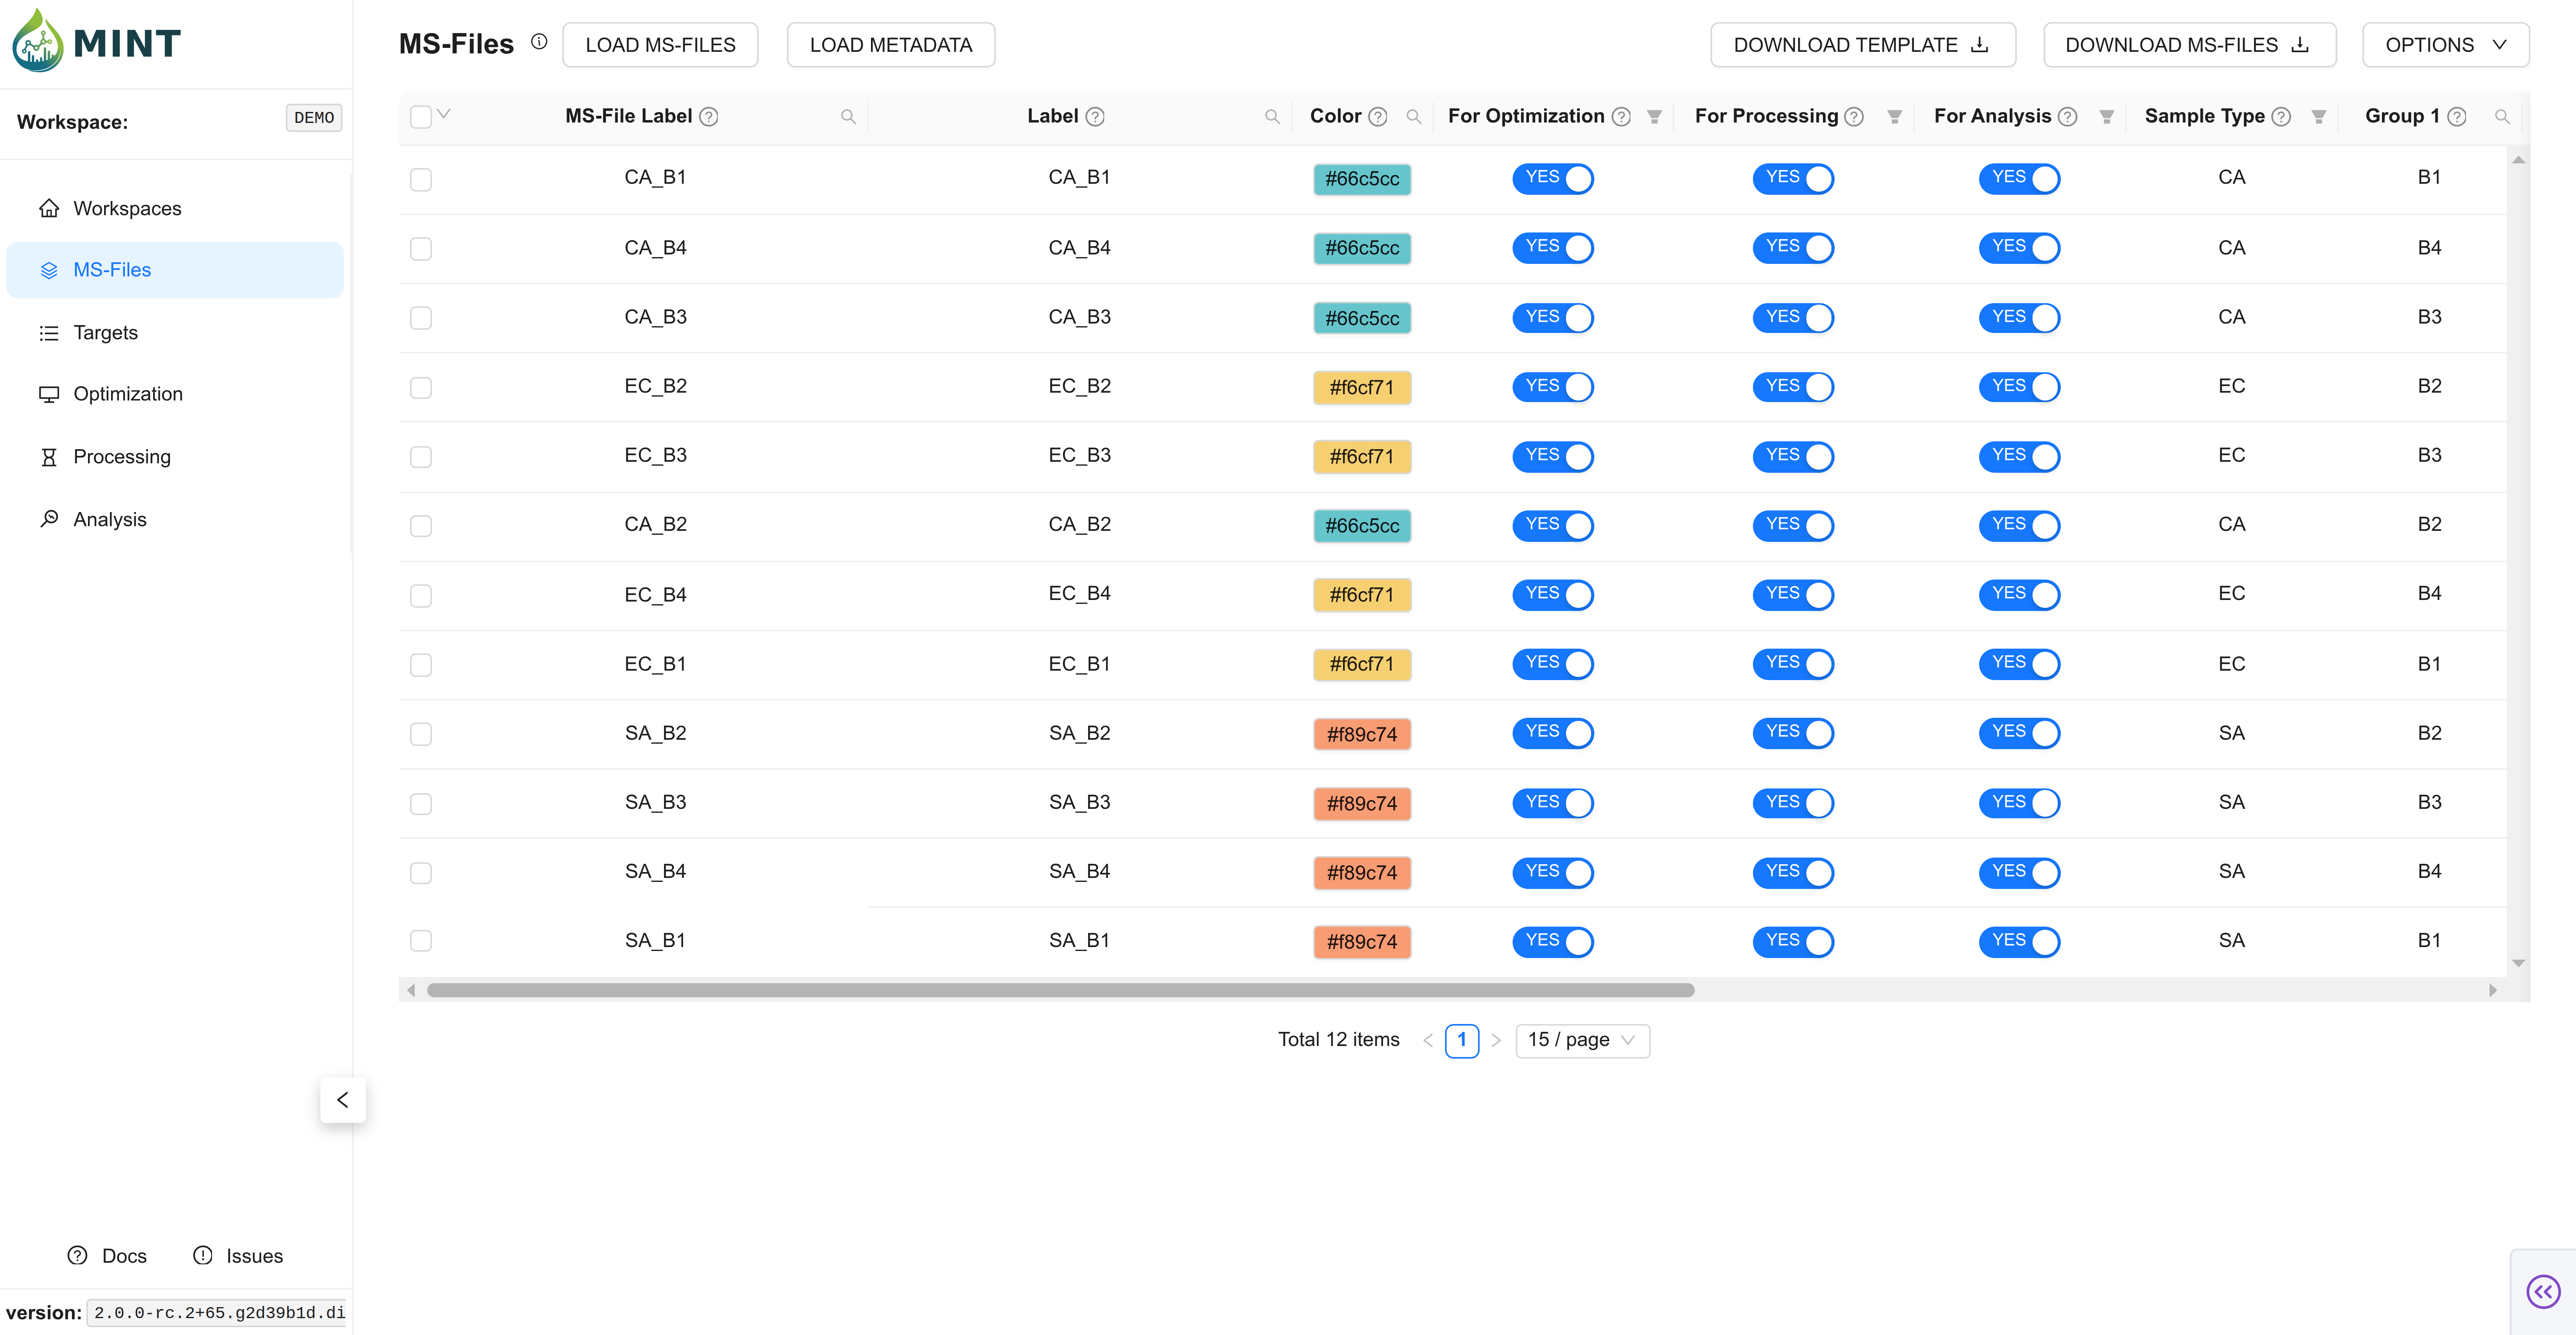Click the #f89c74 color swatch for SA_B2
Screen dimensions: 2576x1335
point(1361,734)
